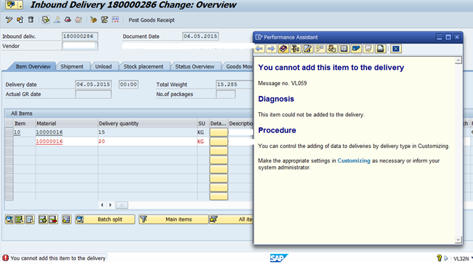Open the glossary book icon in Assistant

[344, 48]
